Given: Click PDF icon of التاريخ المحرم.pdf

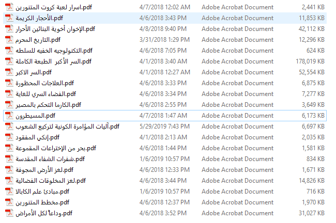Looking at the screenshot, I should [9, 40].
